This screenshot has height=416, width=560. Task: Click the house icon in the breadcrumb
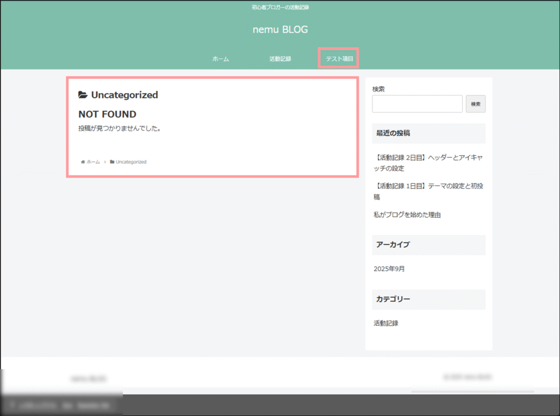pos(83,162)
